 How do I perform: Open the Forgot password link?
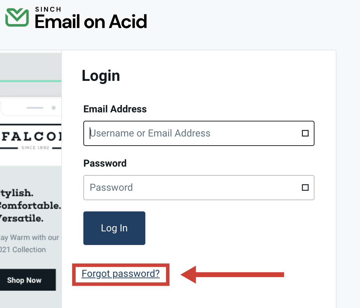[x=120, y=274]
